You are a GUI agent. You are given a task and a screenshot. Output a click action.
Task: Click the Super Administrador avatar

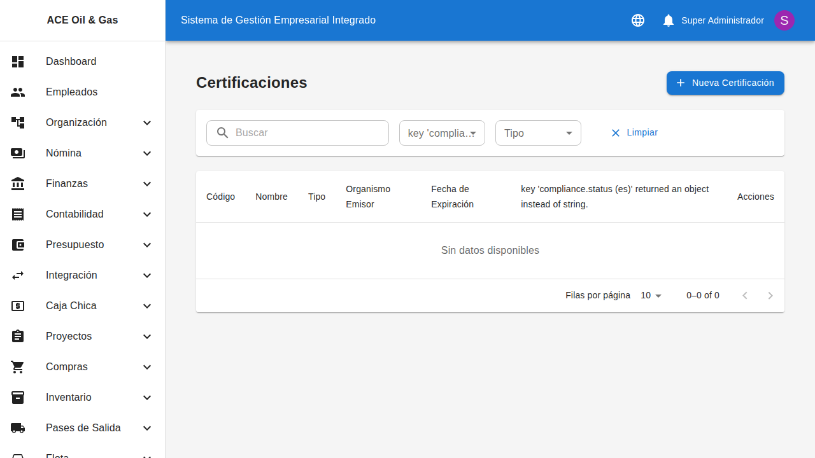(x=784, y=20)
